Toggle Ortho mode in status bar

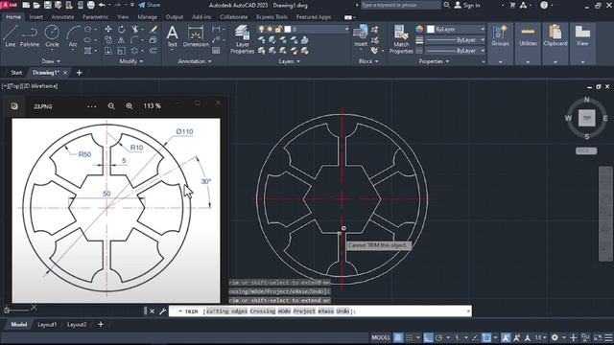click(x=428, y=337)
